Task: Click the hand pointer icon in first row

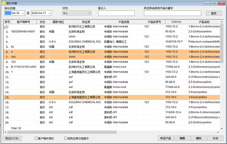Action: 6,27
